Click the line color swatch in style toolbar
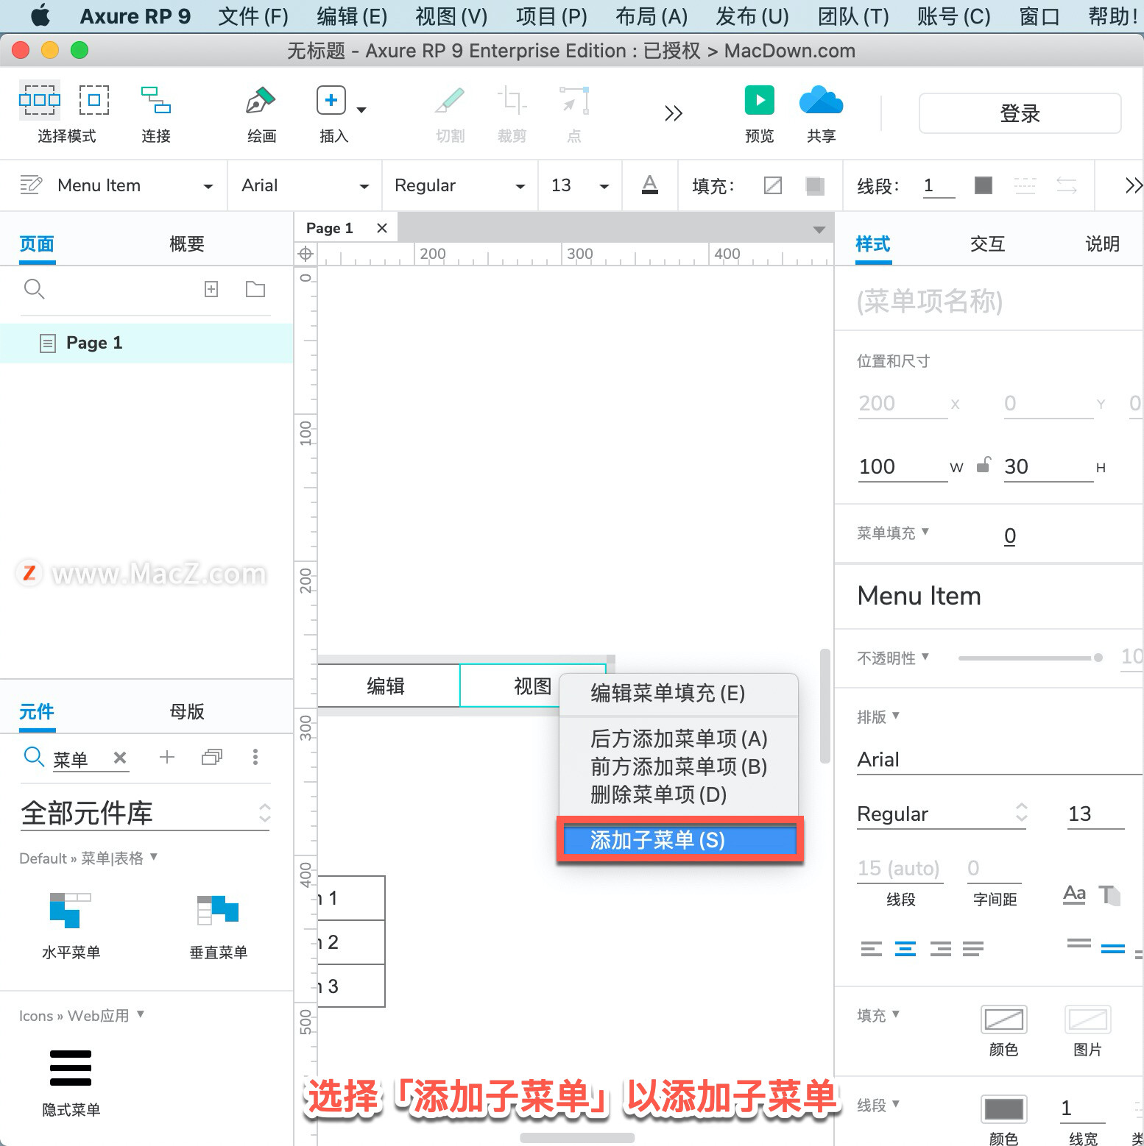Viewport: 1144px width, 1146px height. 984,185
